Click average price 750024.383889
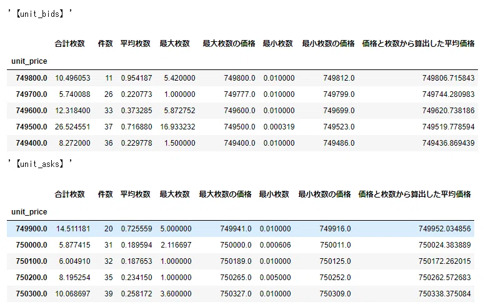 [x=445, y=245]
